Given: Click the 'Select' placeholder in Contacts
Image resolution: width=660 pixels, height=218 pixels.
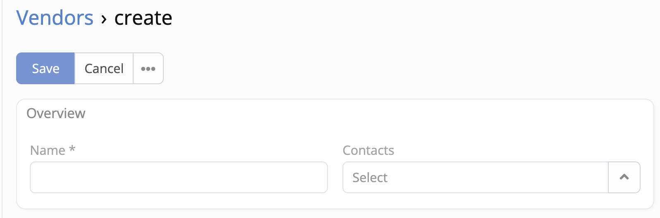Looking at the screenshot, I should pyautogui.click(x=370, y=178).
